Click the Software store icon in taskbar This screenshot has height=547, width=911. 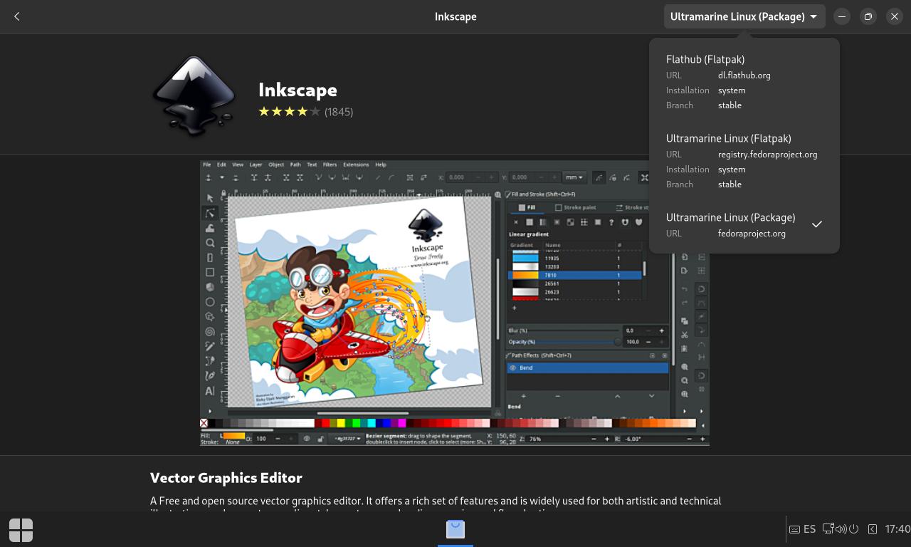coord(455,529)
